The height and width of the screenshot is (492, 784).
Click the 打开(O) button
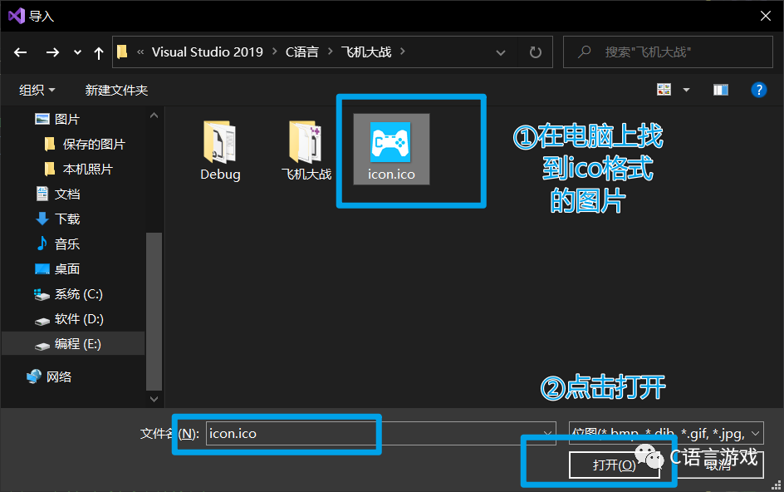pos(615,465)
